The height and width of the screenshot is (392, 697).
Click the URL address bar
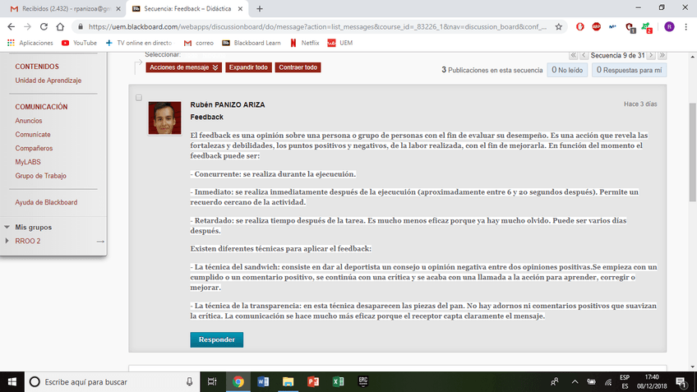(x=317, y=26)
